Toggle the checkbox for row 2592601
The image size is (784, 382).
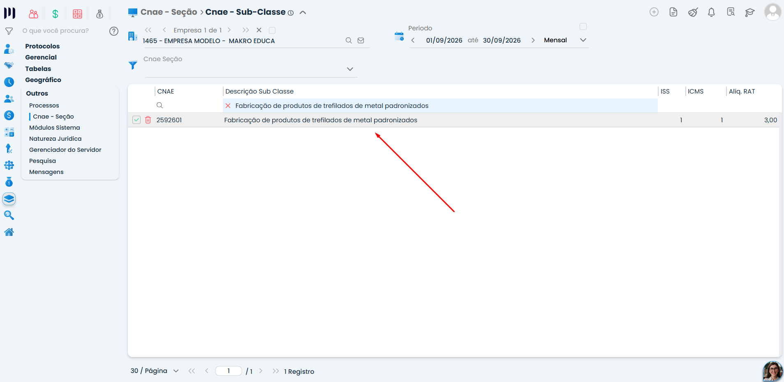pyautogui.click(x=136, y=120)
